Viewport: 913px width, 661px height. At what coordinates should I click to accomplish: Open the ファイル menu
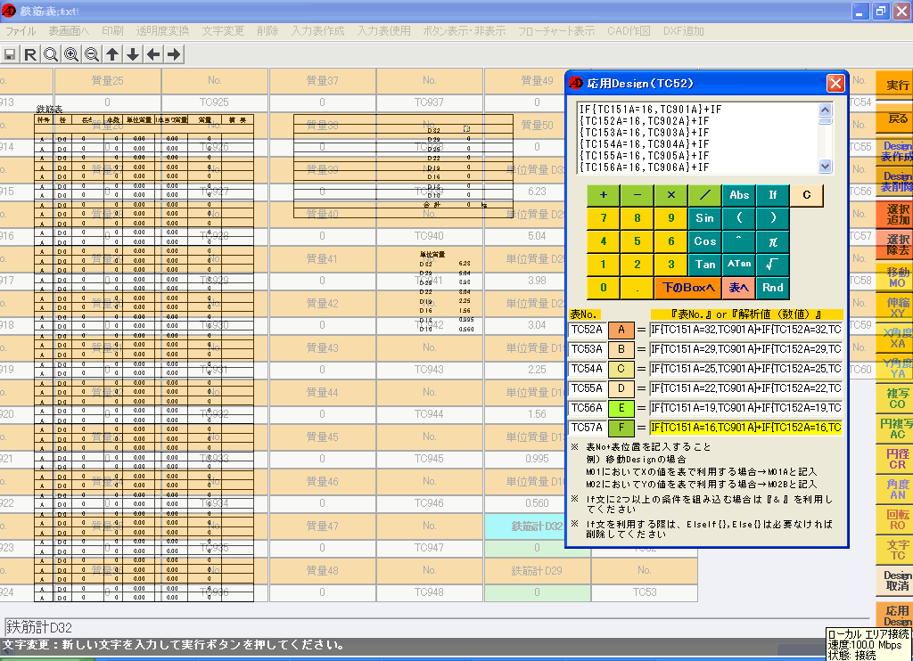pos(21,30)
